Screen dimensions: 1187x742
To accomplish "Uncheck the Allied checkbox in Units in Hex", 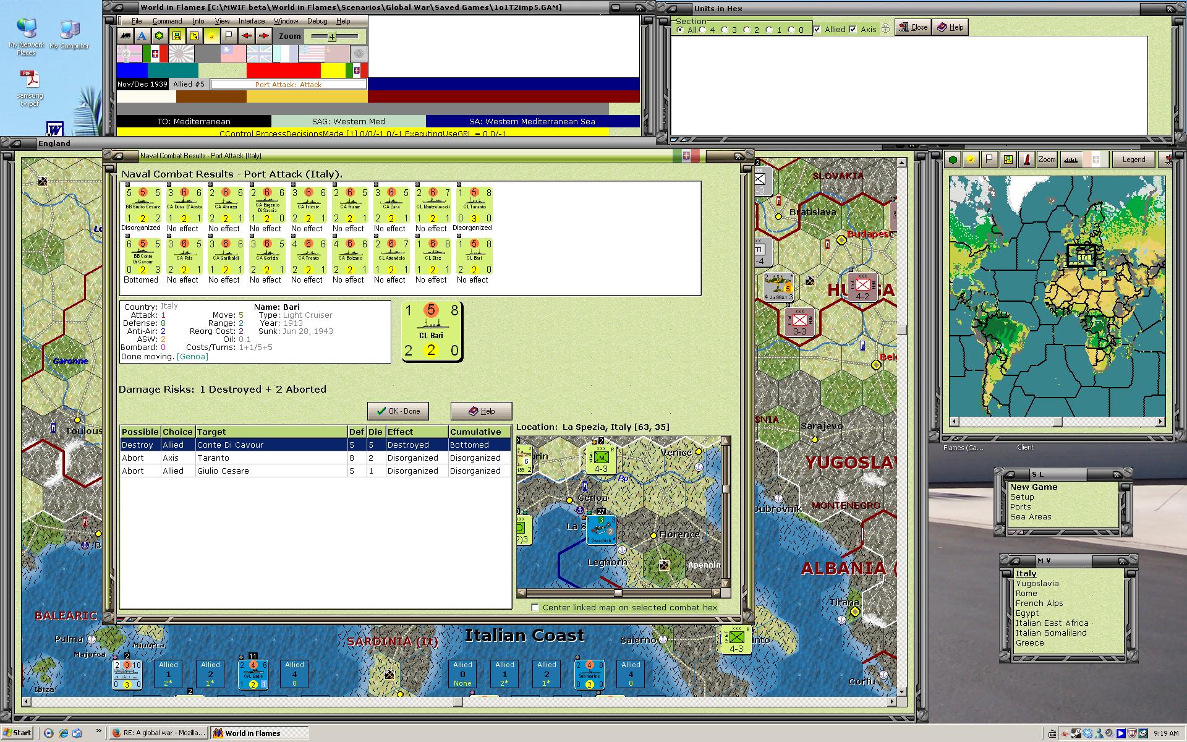I will 817,29.
